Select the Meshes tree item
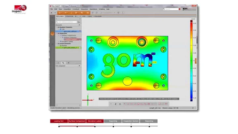 [x=64, y=45]
